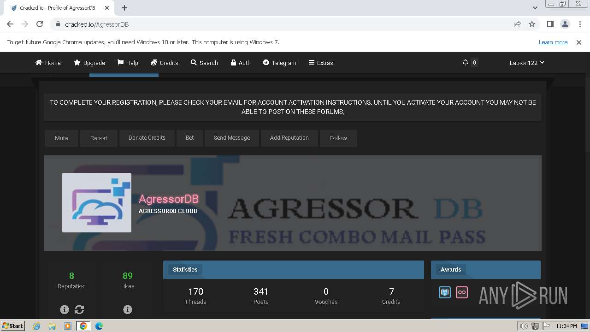Click the notifications bell icon

pyautogui.click(x=466, y=62)
